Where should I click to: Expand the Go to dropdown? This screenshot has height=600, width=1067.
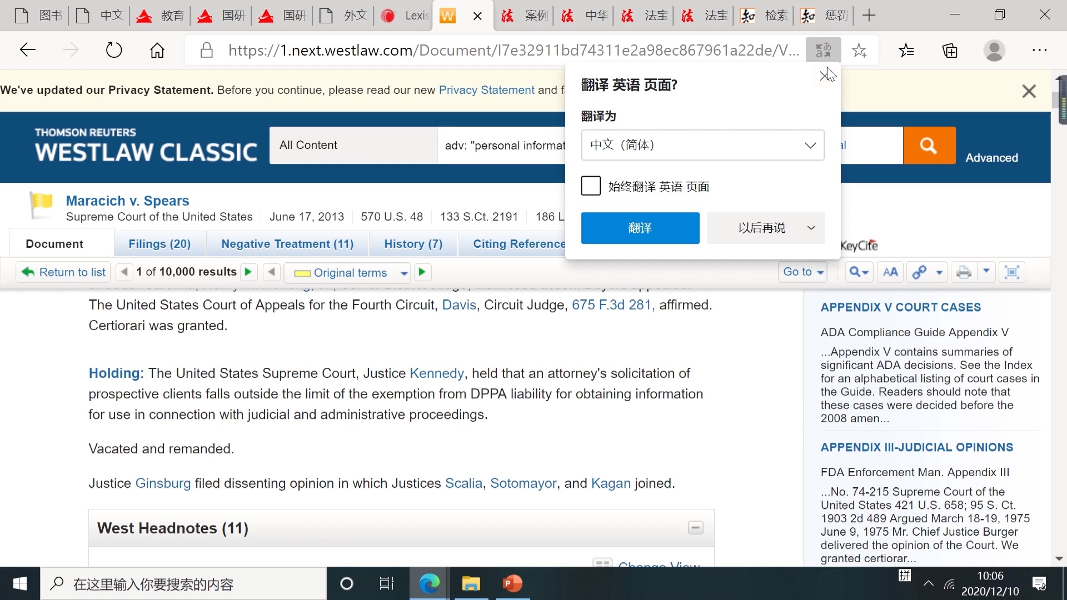(x=803, y=272)
